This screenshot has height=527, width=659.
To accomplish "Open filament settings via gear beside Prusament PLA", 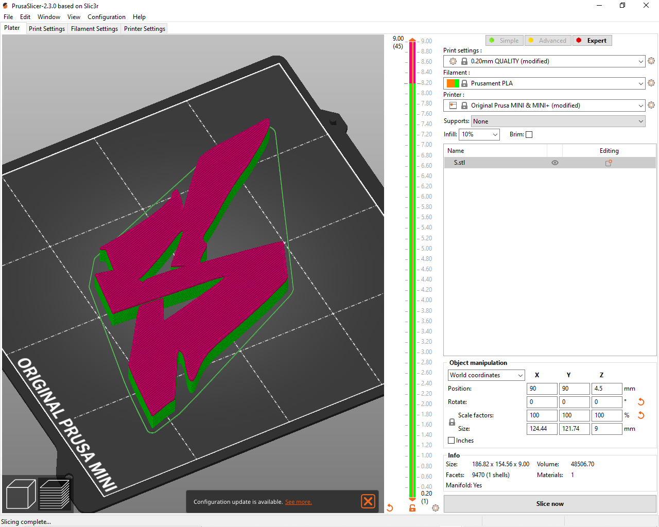I will 651,83.
